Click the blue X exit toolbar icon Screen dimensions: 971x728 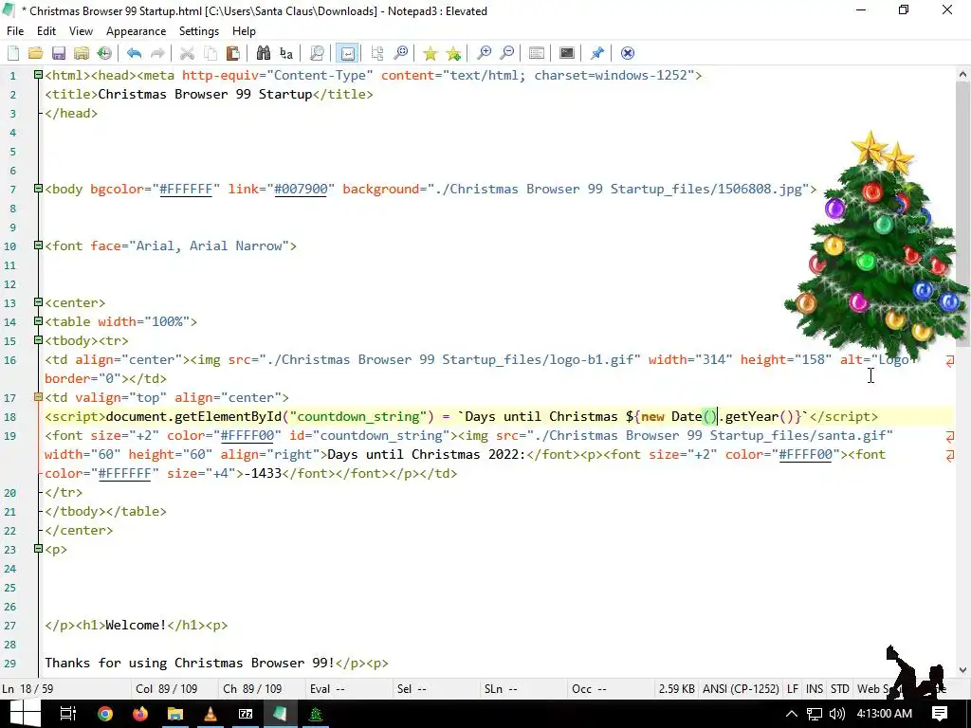[628, 53]
